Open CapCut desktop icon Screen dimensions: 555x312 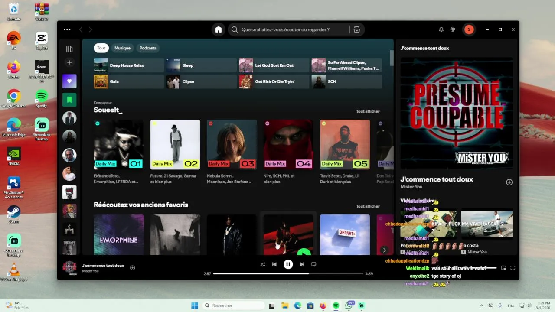coord(42,41)
